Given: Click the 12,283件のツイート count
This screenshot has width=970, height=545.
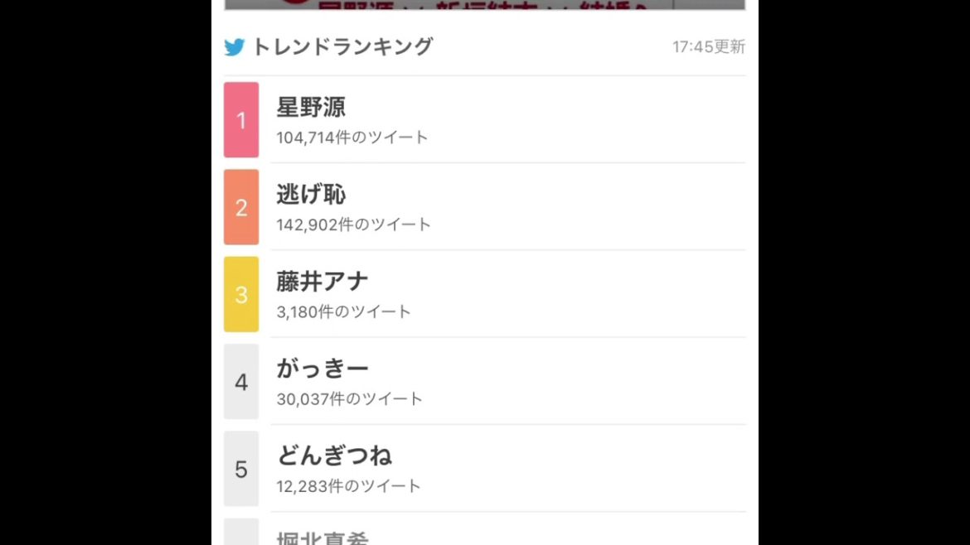Looking at the screenshot, I should click(349, 486).
